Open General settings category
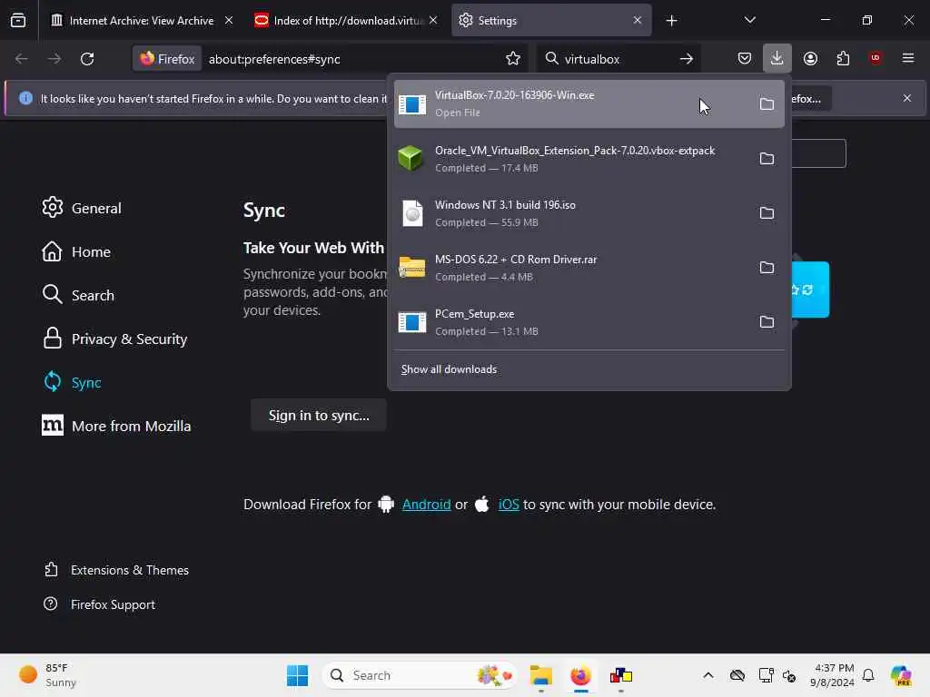Image resolution: width=930 pixels, height=697 pixels. (82, 208)
